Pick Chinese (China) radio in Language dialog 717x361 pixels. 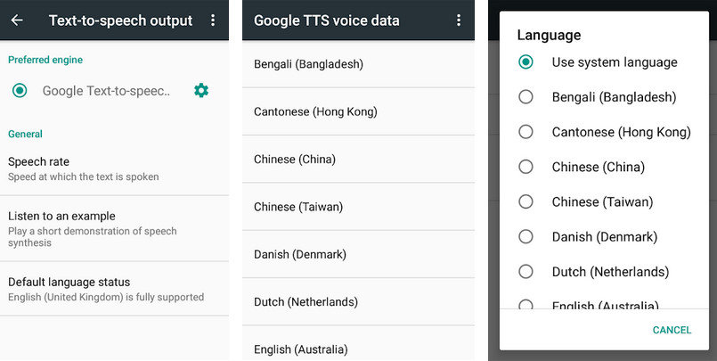pyautogui.click(x=526, y=167)
